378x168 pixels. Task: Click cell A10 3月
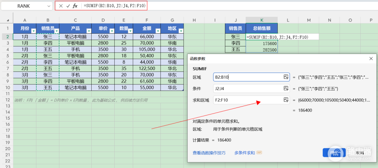click(x=24, y=88)
